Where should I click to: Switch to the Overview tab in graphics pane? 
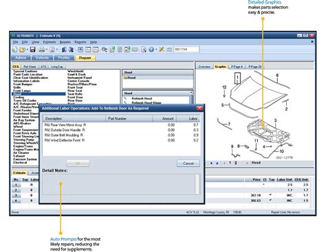tap(204, 67)
